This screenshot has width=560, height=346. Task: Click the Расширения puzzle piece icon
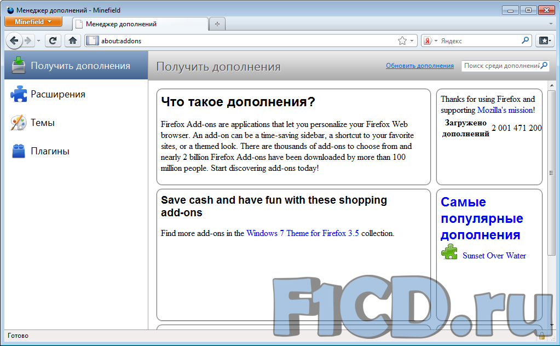point(19,94)
